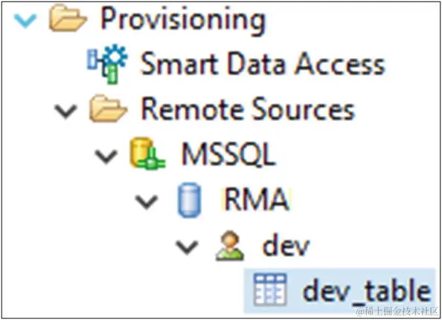This screenshot has height=320, width=442.
Task: Select the Smart Data Access entry
Action: pos(263,64)
